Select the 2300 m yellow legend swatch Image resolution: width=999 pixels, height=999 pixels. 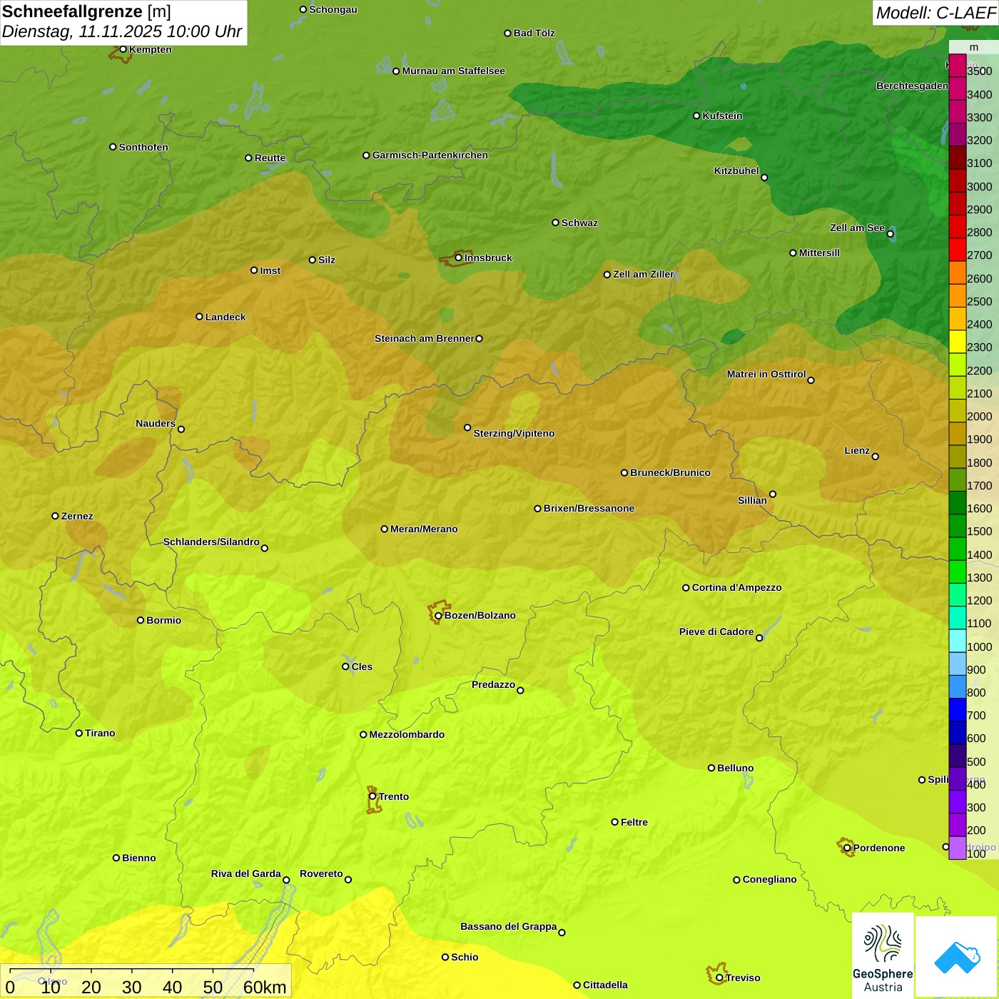[x=958, y=342]
